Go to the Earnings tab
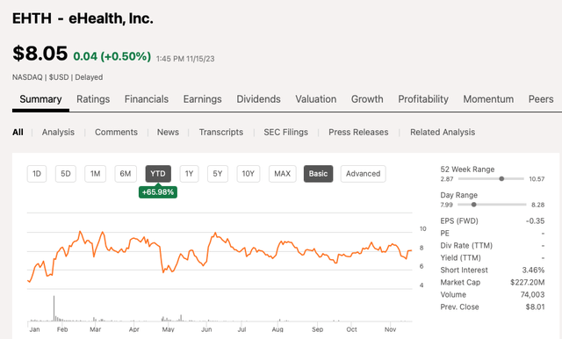This screenshot has height=339, width=562. (203, 99)
